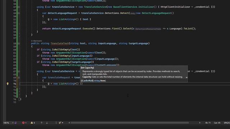Click '[CanBeNull] string item' tooltip parameter
The image size is (230, 129).
(93, 81)
